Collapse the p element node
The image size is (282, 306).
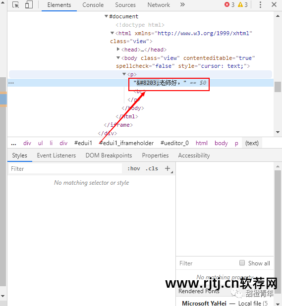tap(124, 74)
